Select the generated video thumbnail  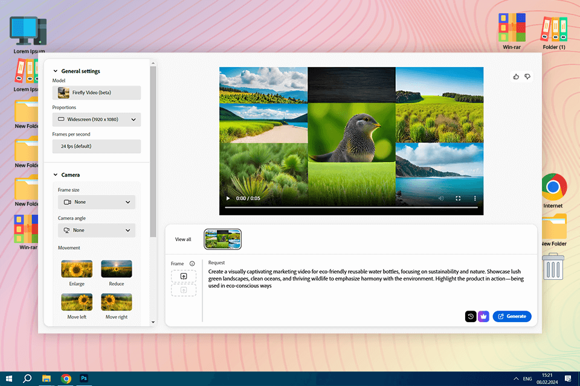click(x=223, y=239)
